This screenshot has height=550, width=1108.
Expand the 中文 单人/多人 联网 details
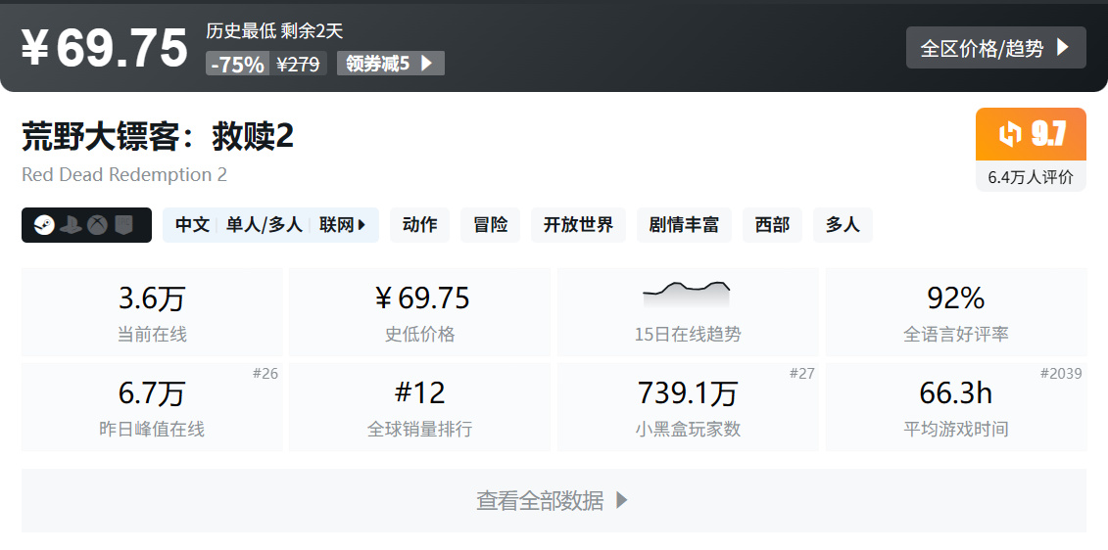click(270, 225)
